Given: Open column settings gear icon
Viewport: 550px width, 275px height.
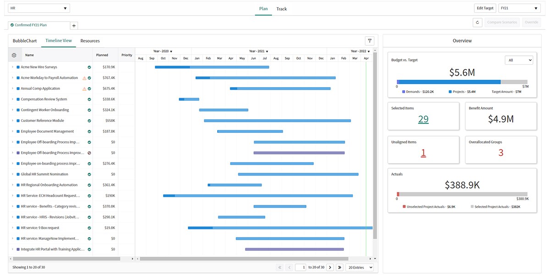Looking at the screenshot, I should tap(14, 55).
